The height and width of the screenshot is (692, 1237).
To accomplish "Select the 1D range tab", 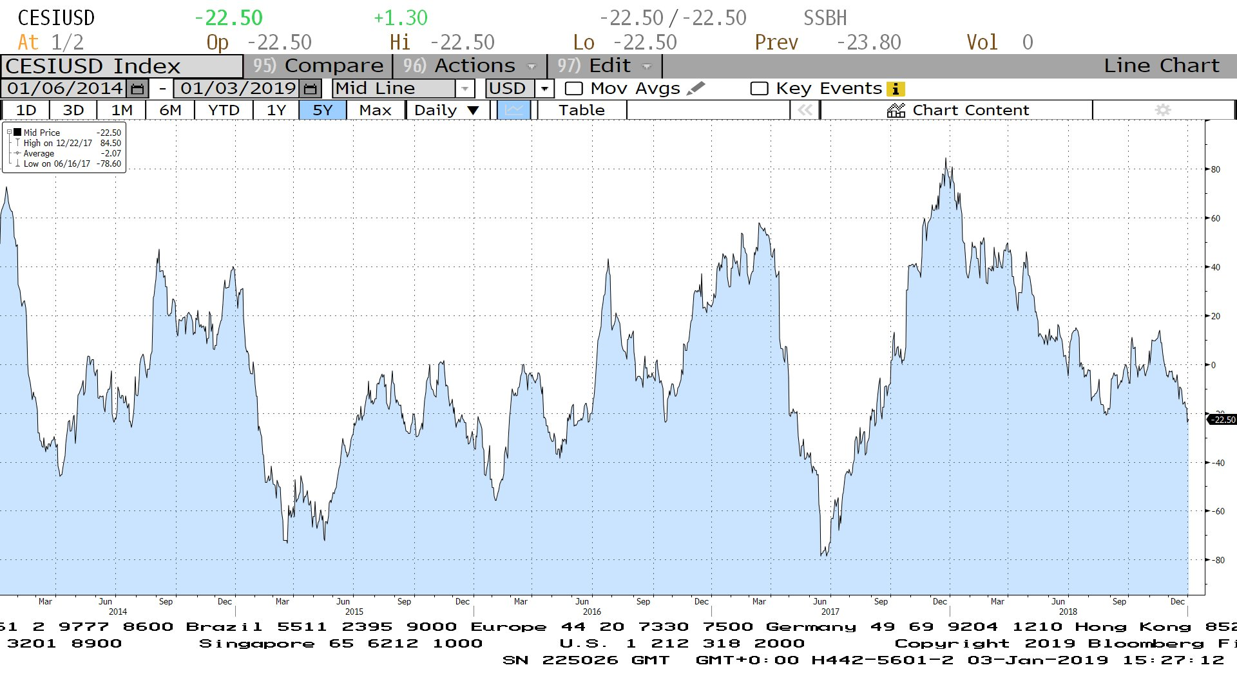I will point(26,110).
